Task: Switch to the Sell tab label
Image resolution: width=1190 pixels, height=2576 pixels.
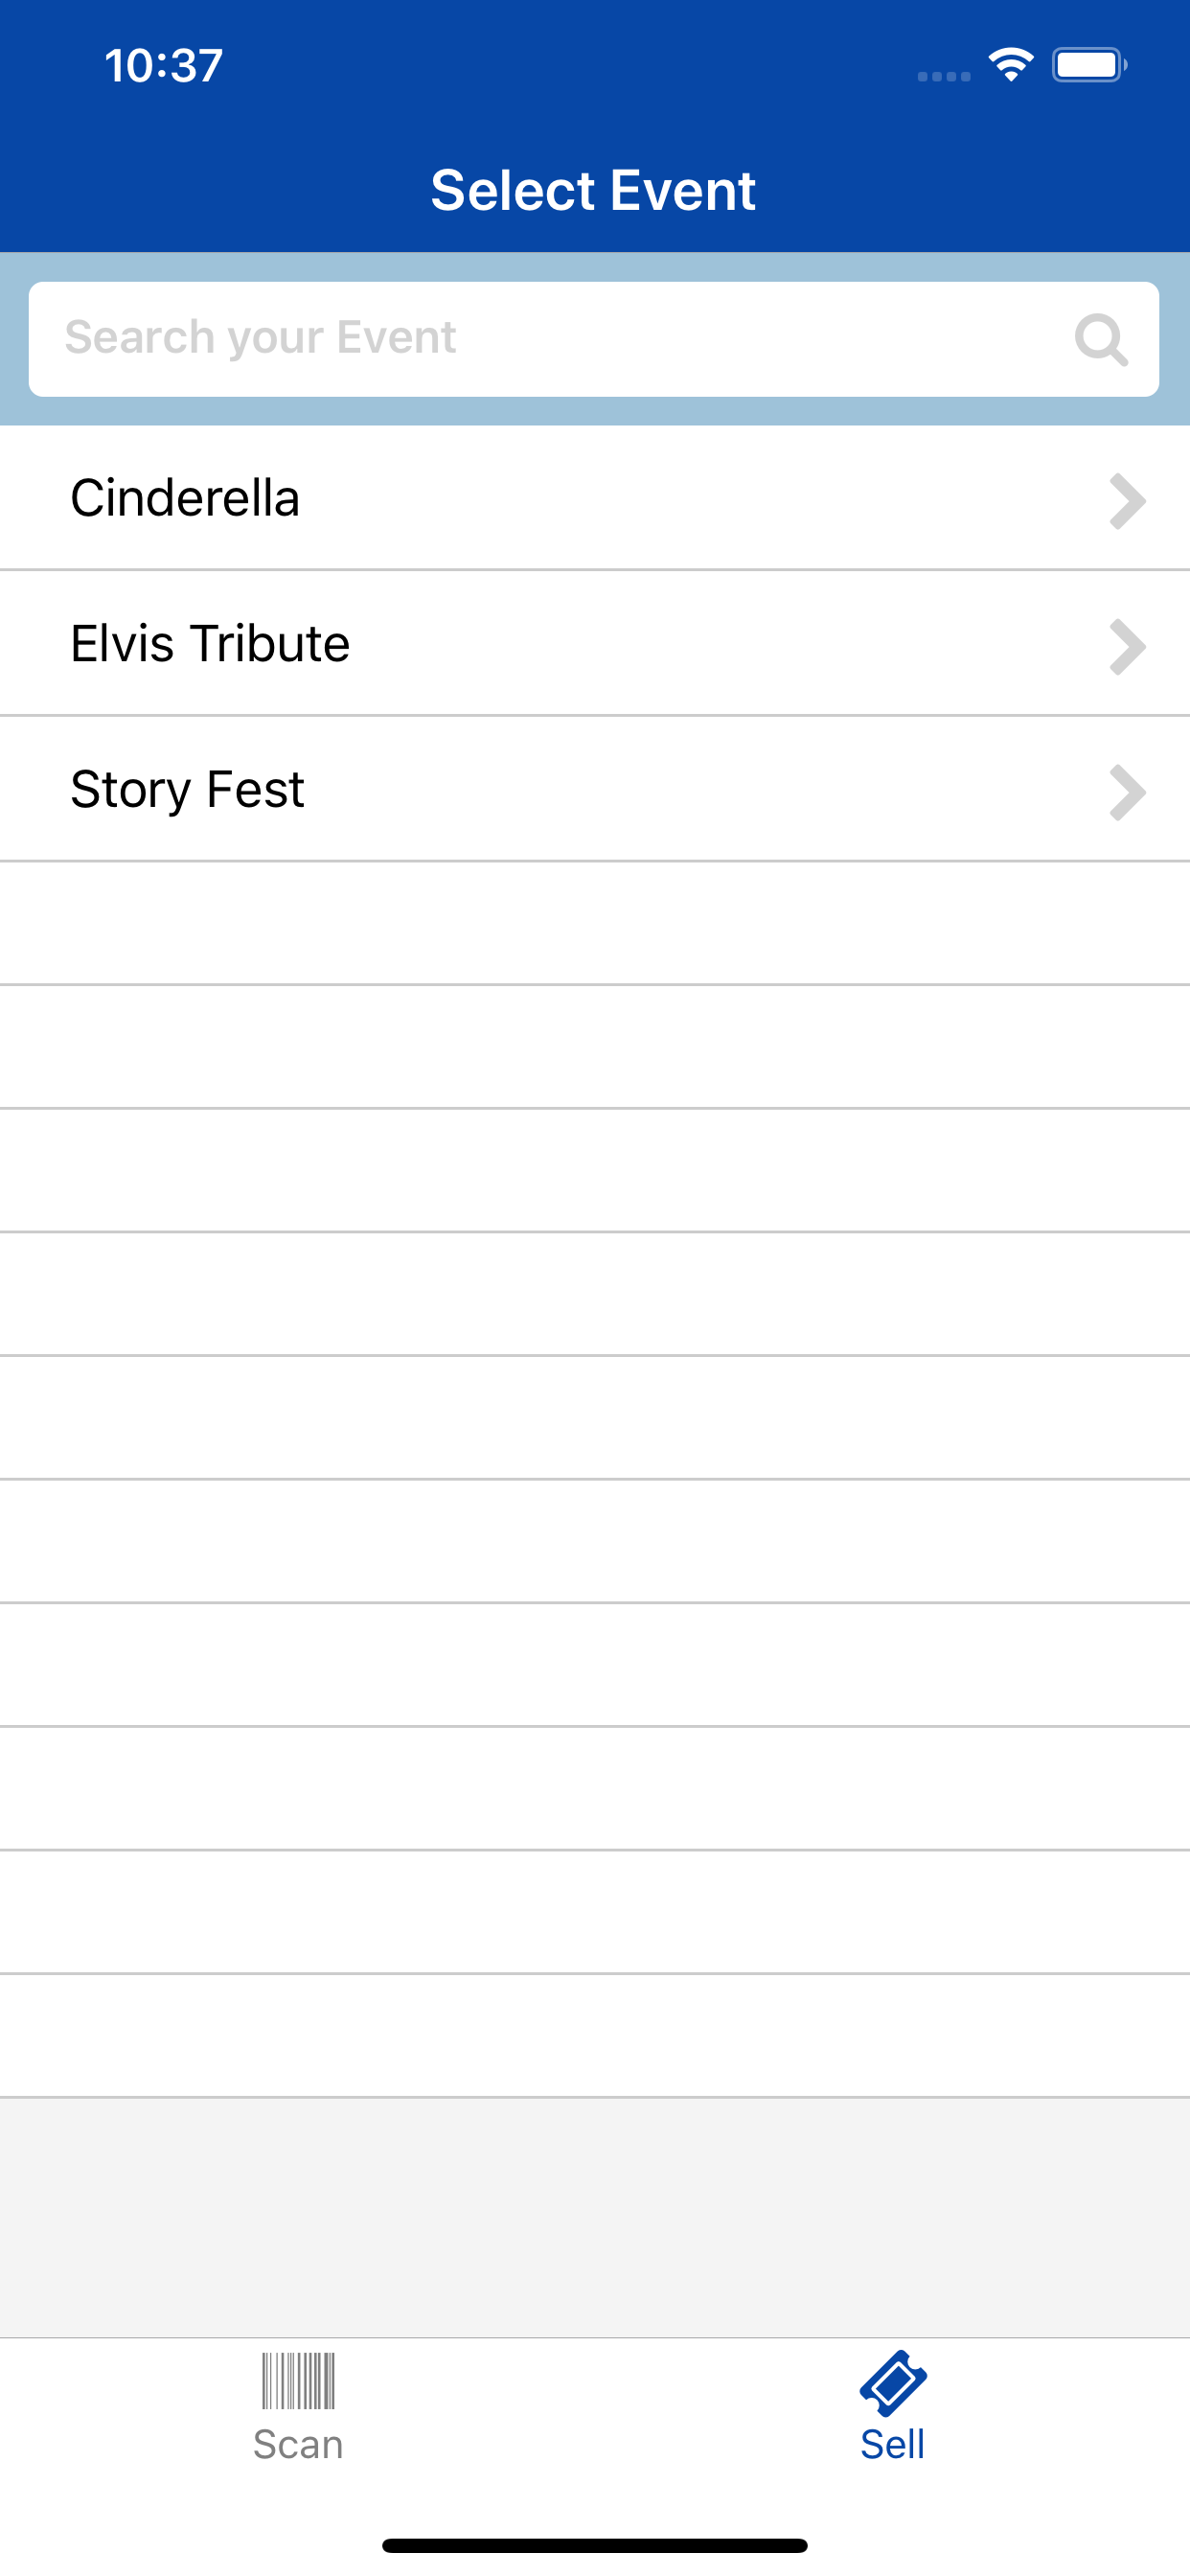Action: 893,2445
